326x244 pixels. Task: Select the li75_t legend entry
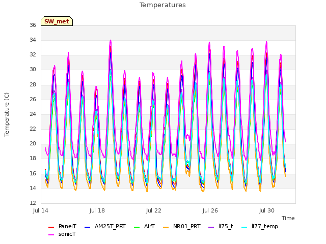[x=221, y=226]
